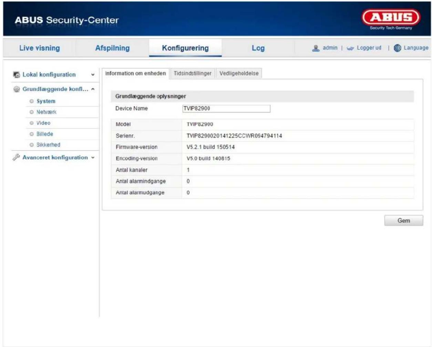Open the Language selector link

point(416,48)
